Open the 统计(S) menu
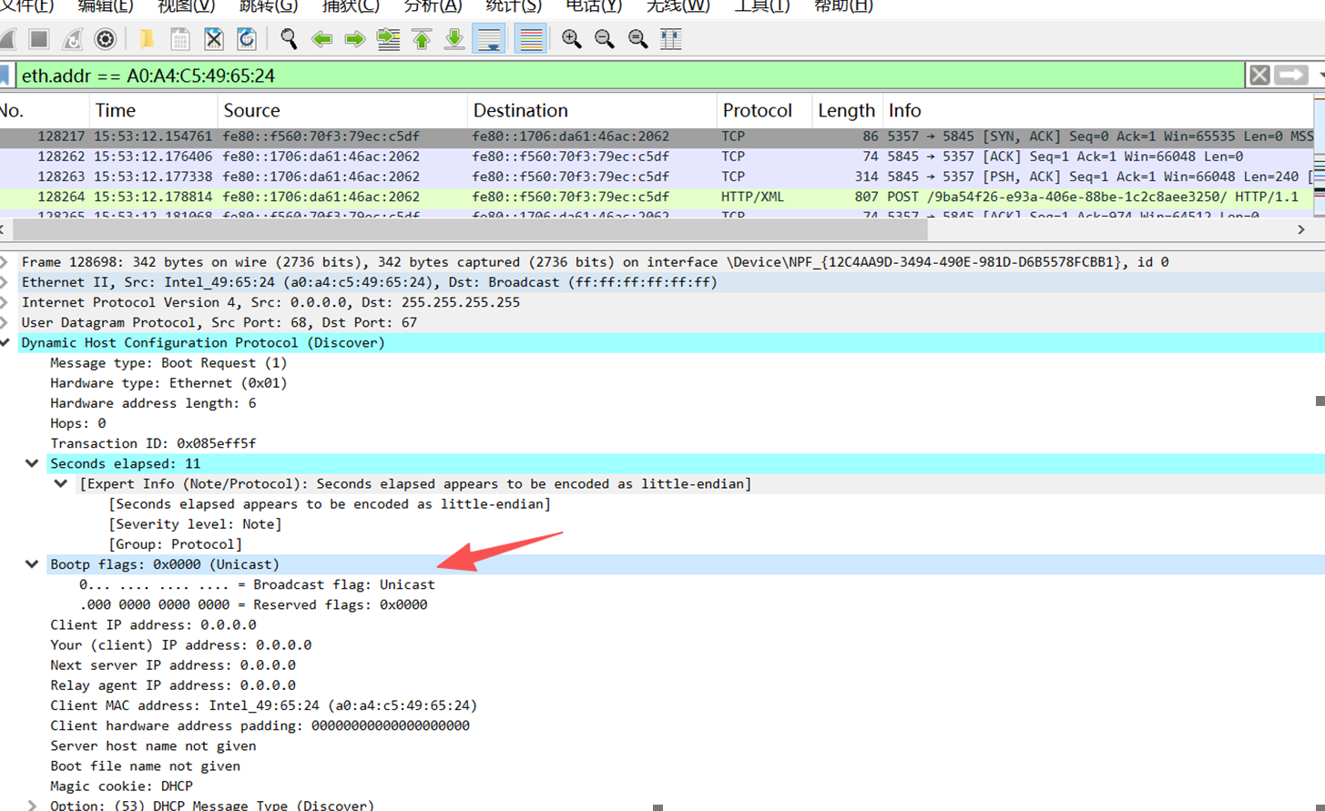 514,6
